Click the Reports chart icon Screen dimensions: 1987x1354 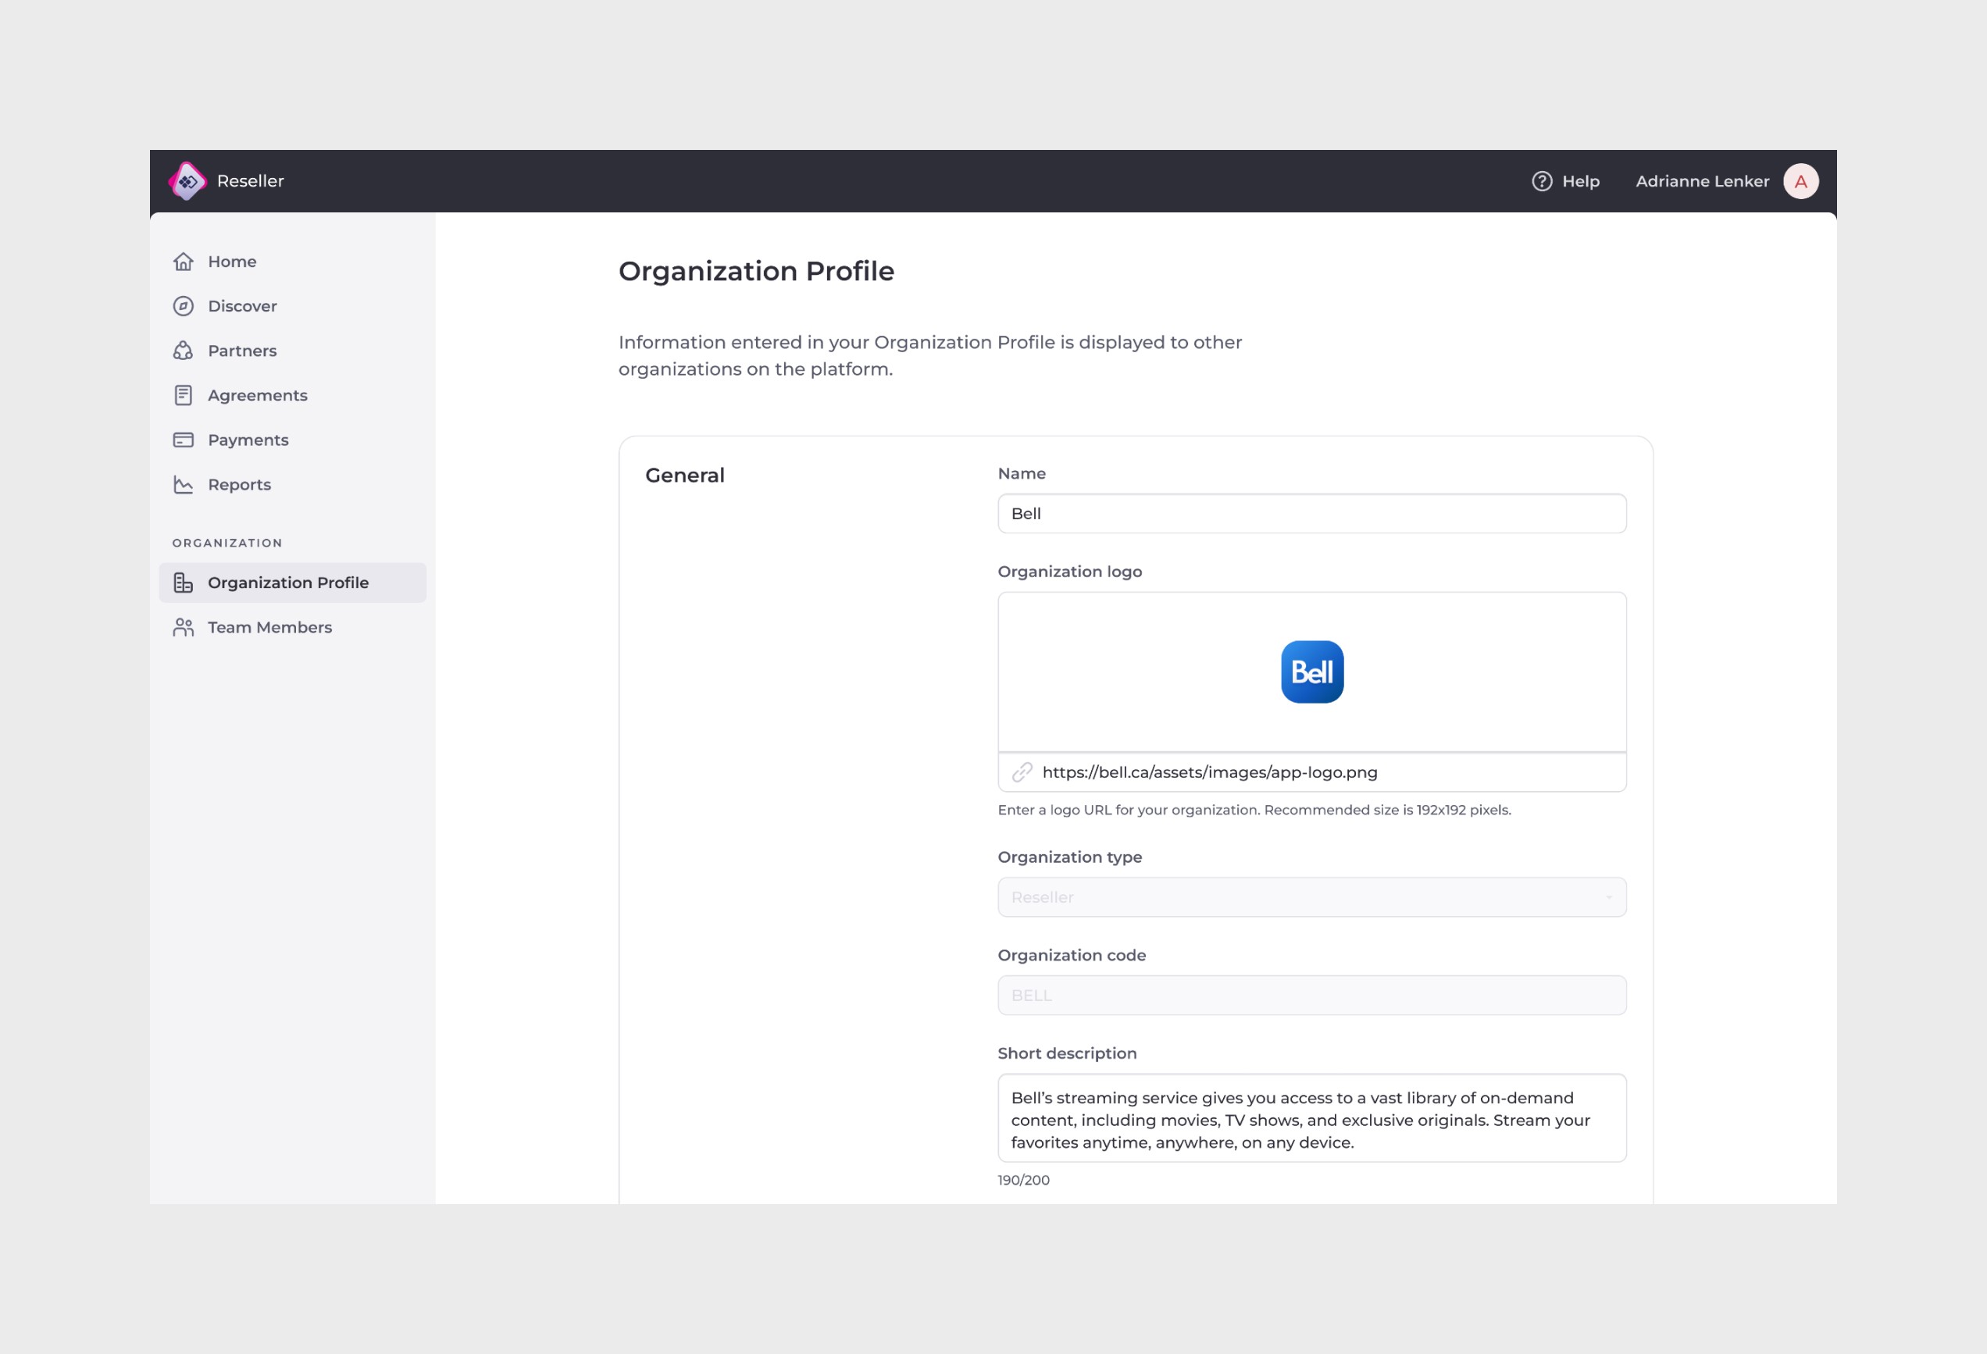183,485
